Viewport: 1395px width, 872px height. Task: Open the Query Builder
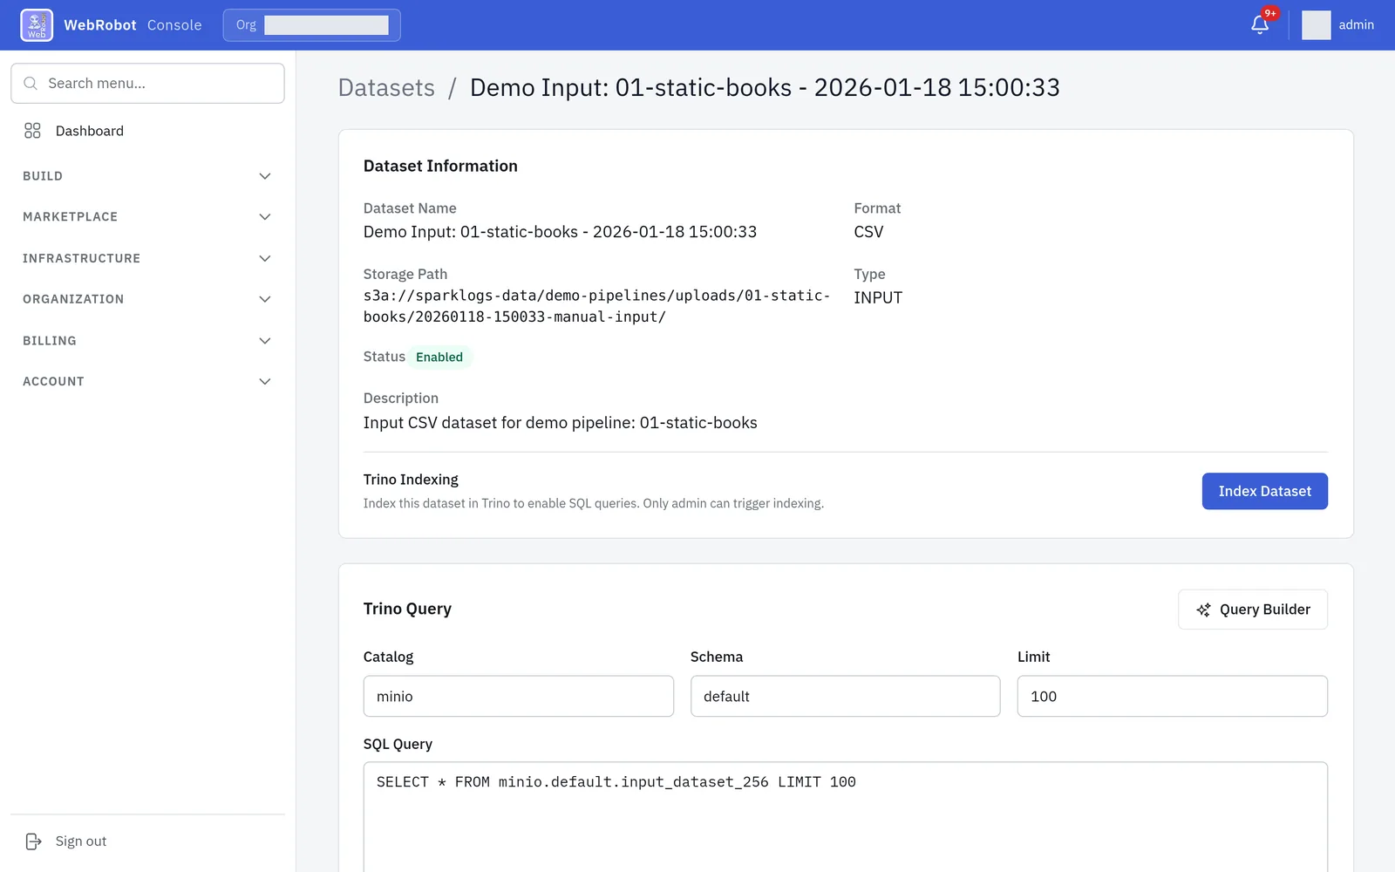(1253, 610)
